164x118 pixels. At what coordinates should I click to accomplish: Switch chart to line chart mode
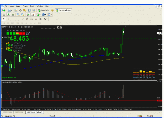tap(13, 15)
